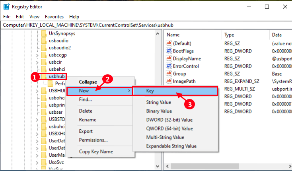Select the usbaudio2 folder icon
The image size is (292, 171).
point(44,48)
